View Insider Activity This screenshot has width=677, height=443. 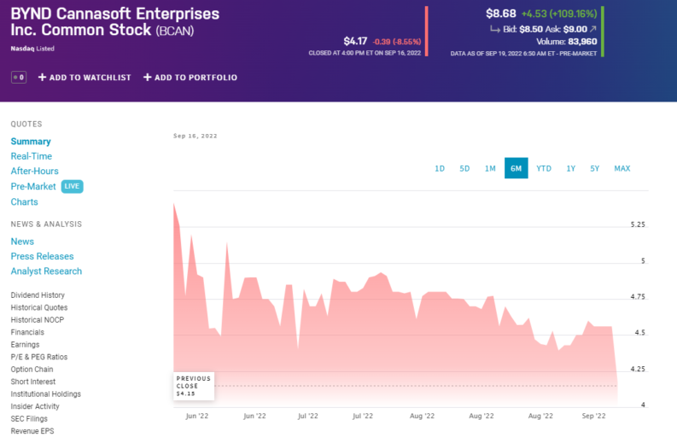tap(35, 406)
